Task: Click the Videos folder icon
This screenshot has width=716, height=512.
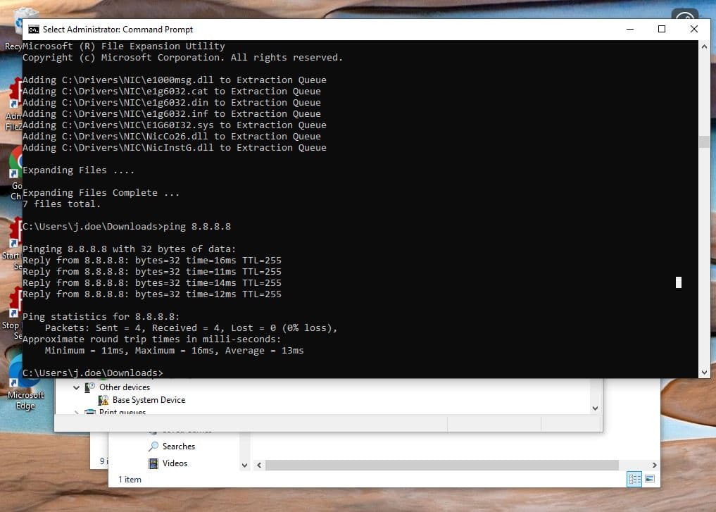Action: pos(153,463)
